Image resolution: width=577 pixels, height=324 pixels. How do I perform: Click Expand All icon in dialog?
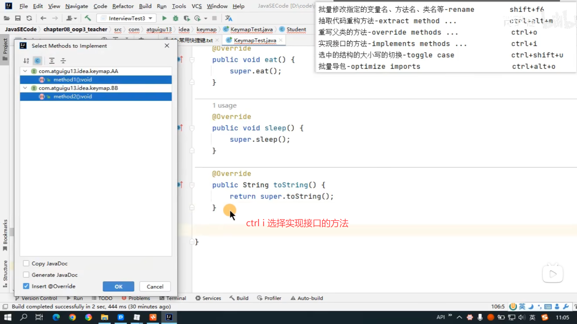coord(52,61)
